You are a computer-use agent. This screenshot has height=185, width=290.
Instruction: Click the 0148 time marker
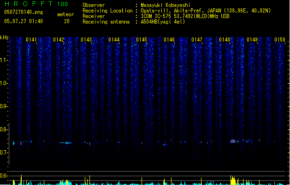coord(225,40)
